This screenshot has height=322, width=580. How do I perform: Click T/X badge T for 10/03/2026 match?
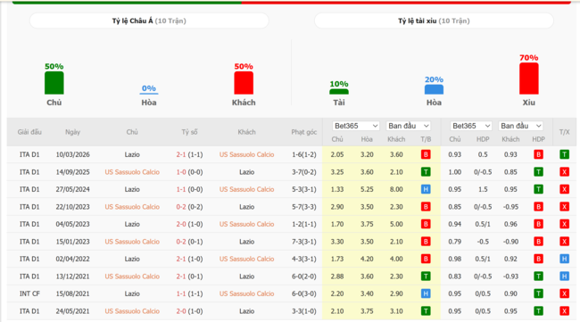click(565, 154)
